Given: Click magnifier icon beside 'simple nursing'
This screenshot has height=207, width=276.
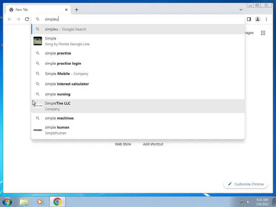Looking at the screenshot, I should click(x=38, y=94).
